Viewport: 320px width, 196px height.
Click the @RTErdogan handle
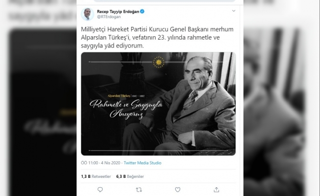click(x=109, y=17)
